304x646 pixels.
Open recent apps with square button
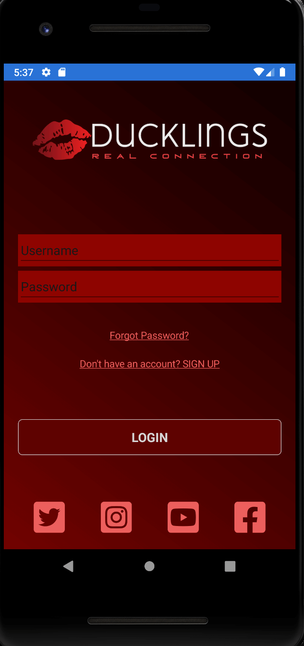[230, 566]
